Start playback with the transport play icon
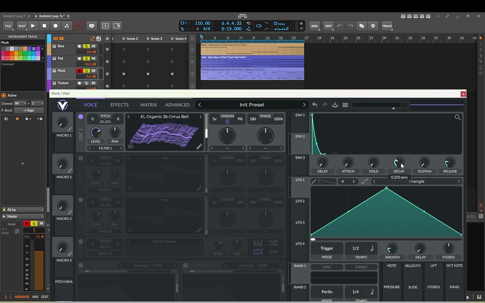This screenshot has width=485, height=303. [33, 26]
